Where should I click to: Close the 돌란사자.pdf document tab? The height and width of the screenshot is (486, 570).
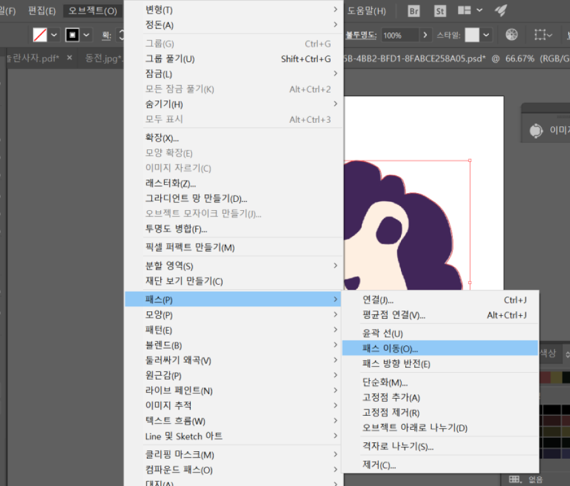point(70,58)
